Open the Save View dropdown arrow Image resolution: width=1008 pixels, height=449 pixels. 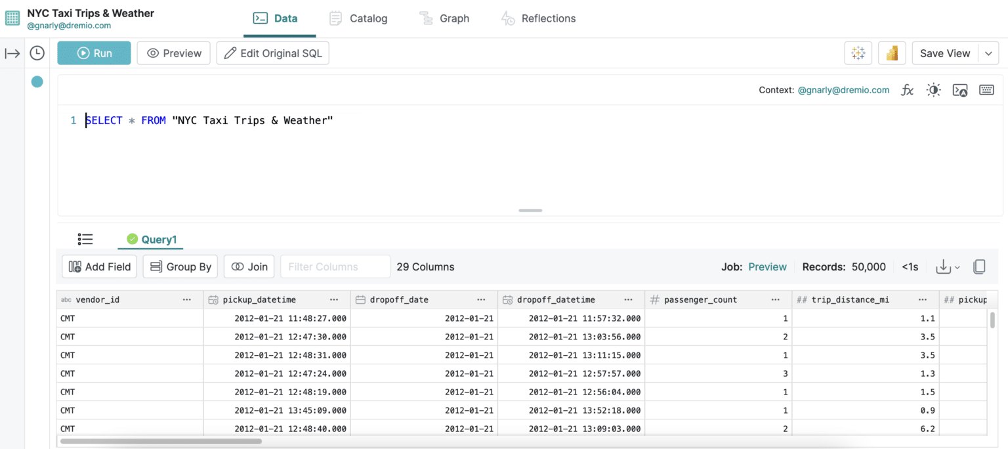[x=988, y=53]
